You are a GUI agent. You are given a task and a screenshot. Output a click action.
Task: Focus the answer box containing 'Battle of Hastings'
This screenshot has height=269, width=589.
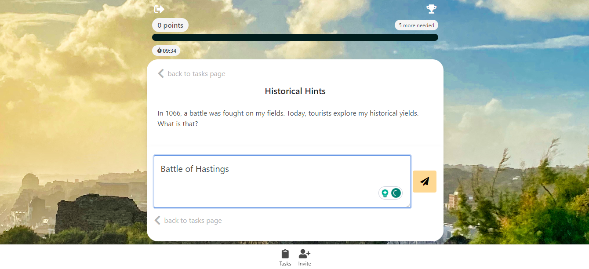click(282, 182)
